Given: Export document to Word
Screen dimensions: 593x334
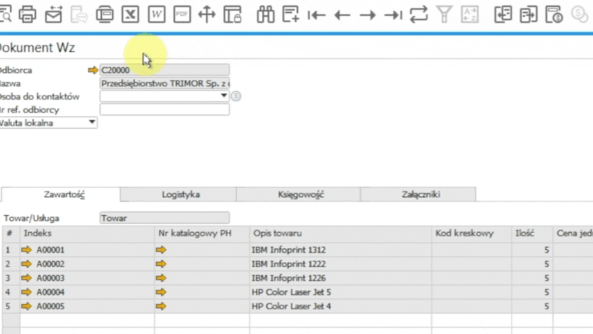Looking at the screenshot, I should pyautogui.click(x=156, y=15).
